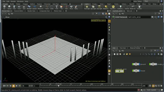Viewport: 164px width, 92px height.
Task: Stop playback with the stop button
Action: coord(14,86)
